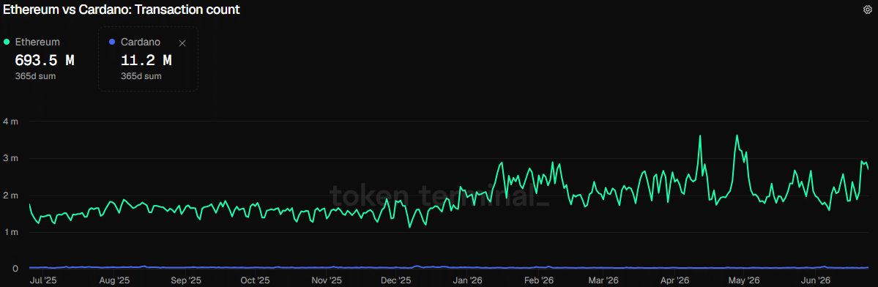Click the Feb '26 axis label
Image resolution: width=878 pixels, height=287 pixels.
(x=539, y=280)
